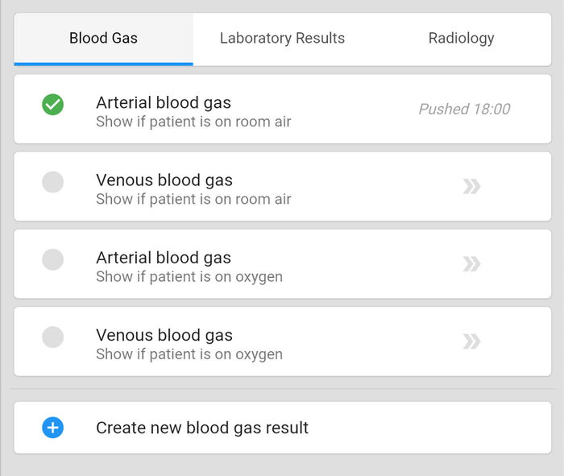Open Venous blood gas on oxygen title

tap(164, 334)
